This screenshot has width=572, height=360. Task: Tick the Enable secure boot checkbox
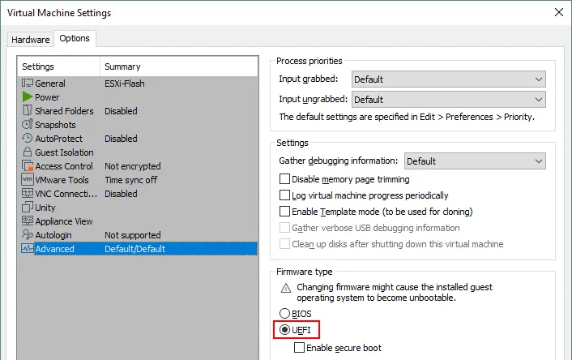[300, 348]
